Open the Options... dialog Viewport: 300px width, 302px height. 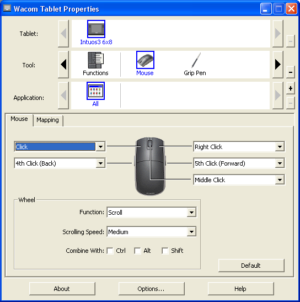tap(152, 289)
